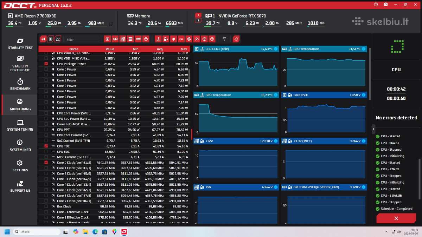Check the Core 7 Power checkbox
The image size is (422, 237).
pos(46,108)
